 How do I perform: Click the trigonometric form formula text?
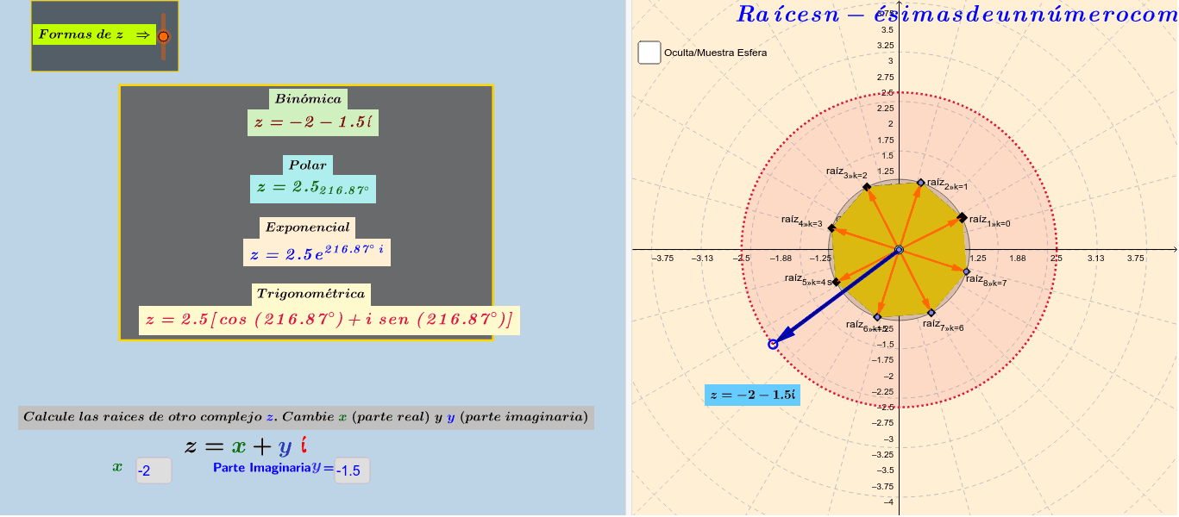[x=329, y=320]
